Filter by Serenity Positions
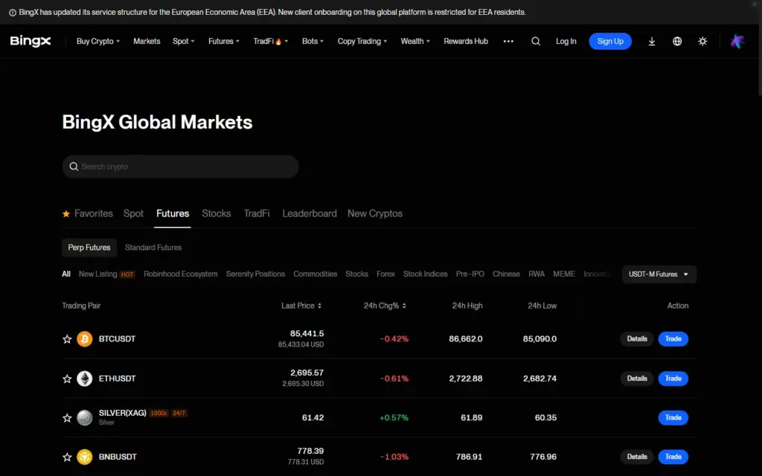Screen dimensions: 762x476 (256, 274)
